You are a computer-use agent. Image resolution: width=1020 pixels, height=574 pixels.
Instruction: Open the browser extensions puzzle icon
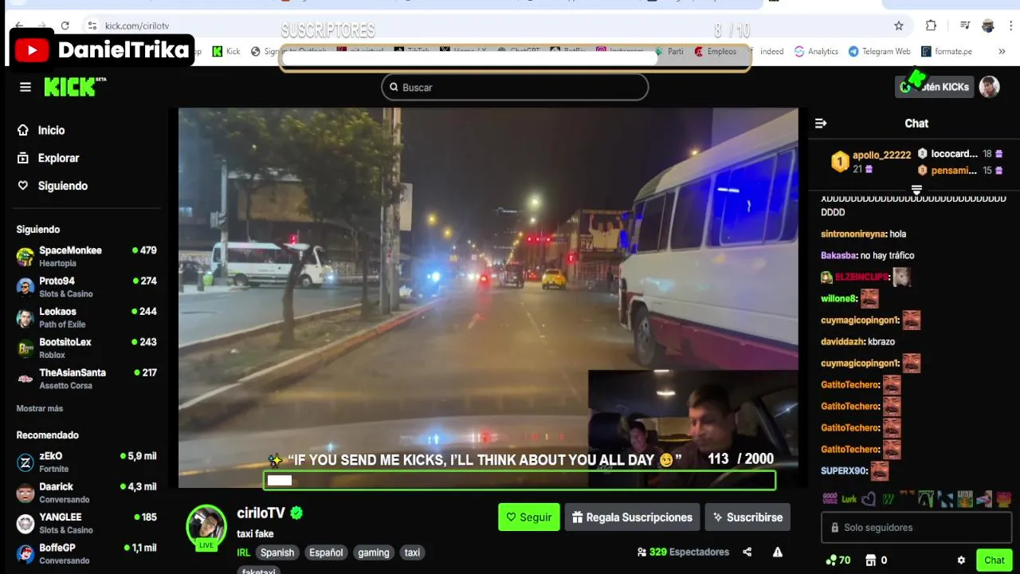click(x=931, y=26)
